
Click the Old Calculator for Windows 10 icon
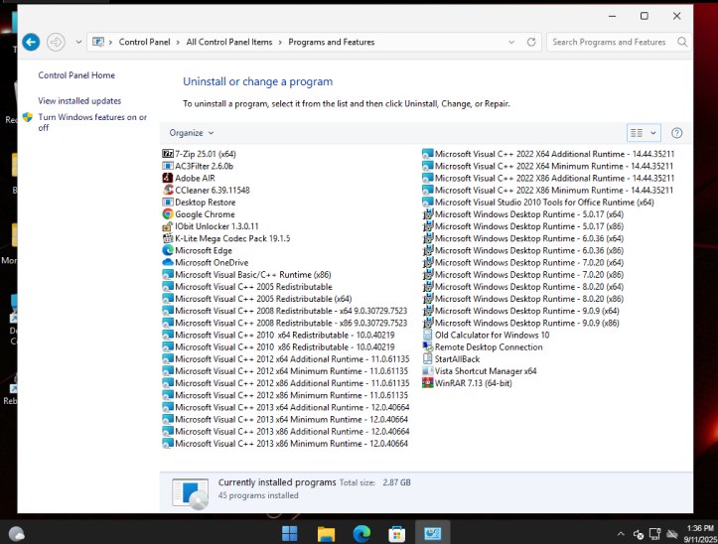(428, 335)
